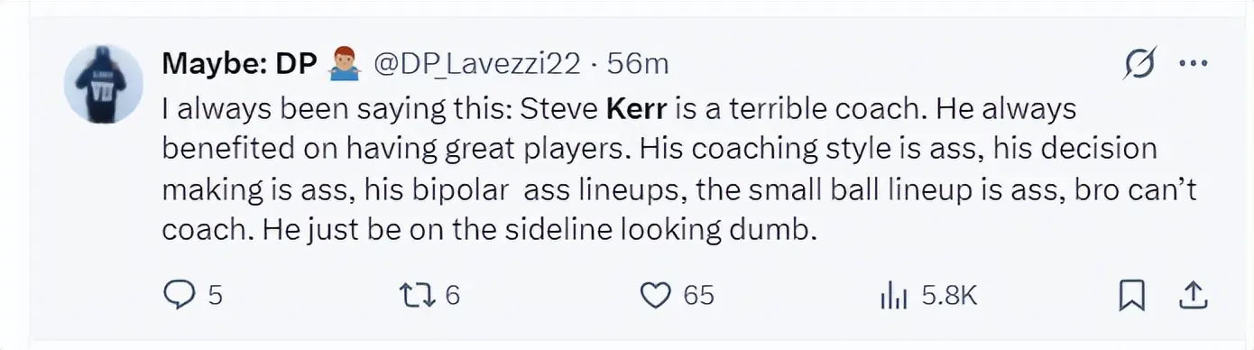Open the hooded-figure profile avatar
This screenshot has height=350, width=1254.
tap(104, 85)
